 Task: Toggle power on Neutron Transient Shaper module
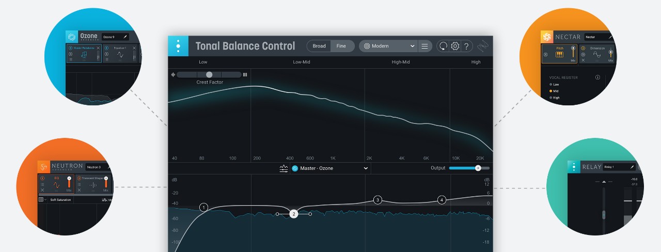79,178
